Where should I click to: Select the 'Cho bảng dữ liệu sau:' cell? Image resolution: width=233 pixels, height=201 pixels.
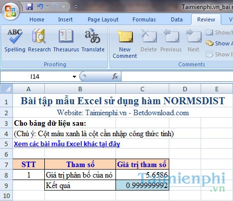pyautogui.click(x=50, y=123)
